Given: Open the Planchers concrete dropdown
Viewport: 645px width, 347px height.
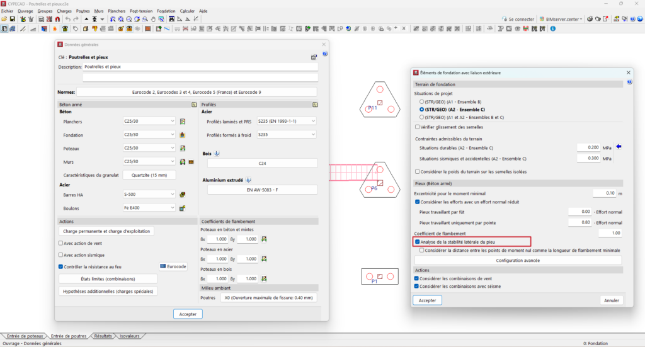Looking at the screenshot, I should pos(149,122).
